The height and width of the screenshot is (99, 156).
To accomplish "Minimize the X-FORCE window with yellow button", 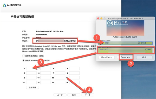I will pos(101,18).
